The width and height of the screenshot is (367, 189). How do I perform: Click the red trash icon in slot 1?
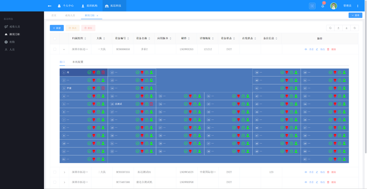coord(103,73)
